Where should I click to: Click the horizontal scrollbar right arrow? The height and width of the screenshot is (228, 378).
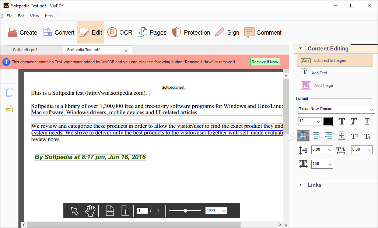pos(280,225)
